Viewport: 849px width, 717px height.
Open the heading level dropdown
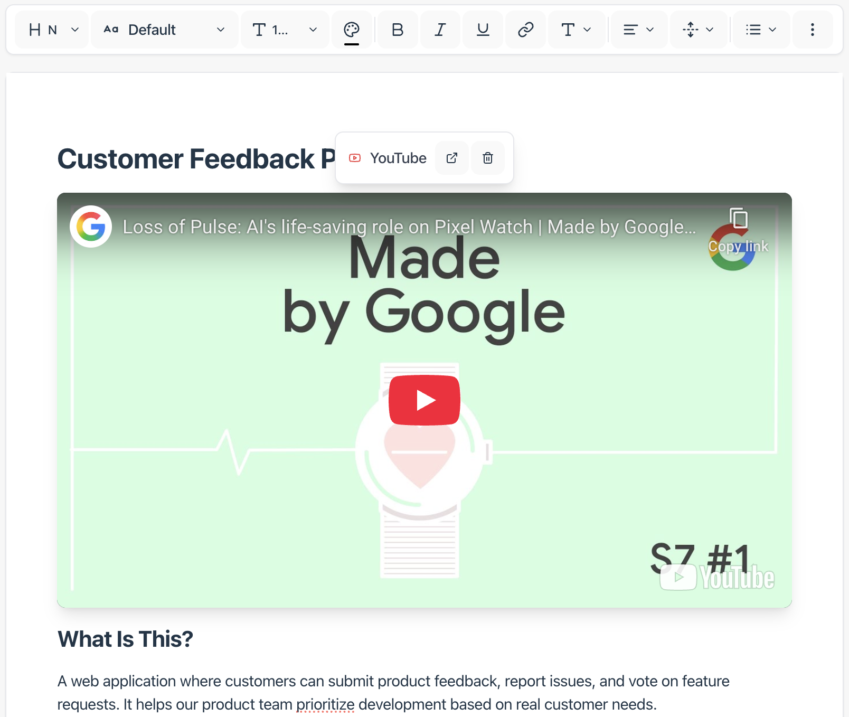[53, 30]
